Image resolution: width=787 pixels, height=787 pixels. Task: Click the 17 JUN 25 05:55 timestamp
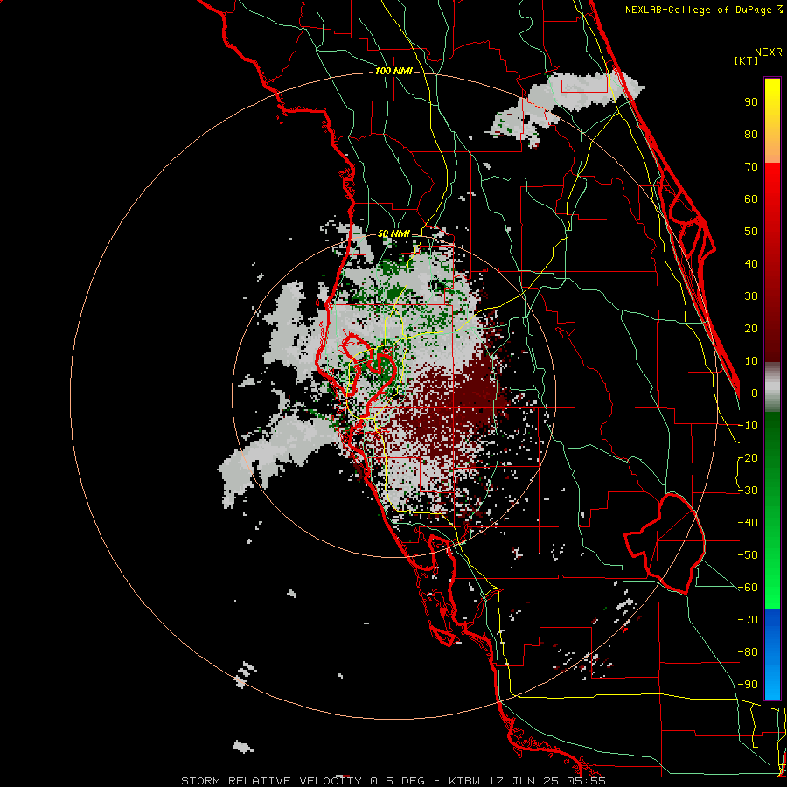point(547,781)
